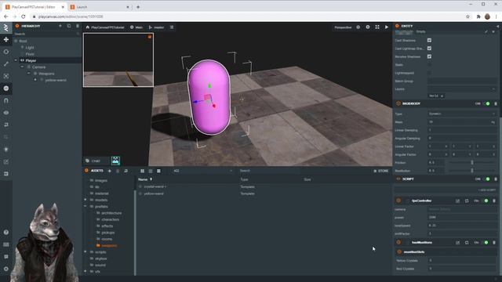Open the feedback chat bubble icon
Screen dimensions: 502x282
(x=6, y=257)
